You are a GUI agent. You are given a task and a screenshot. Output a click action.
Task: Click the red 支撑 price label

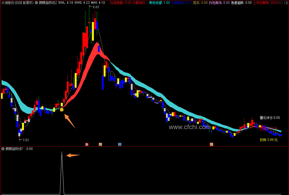[x=269, y=129]
